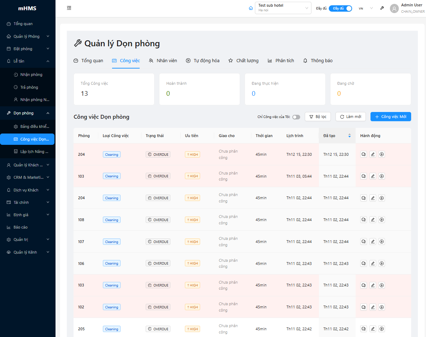The width and height of the screenshot is (426, 337).
Task: Click the Làm mới refresh button
Action: click(350, 117)
